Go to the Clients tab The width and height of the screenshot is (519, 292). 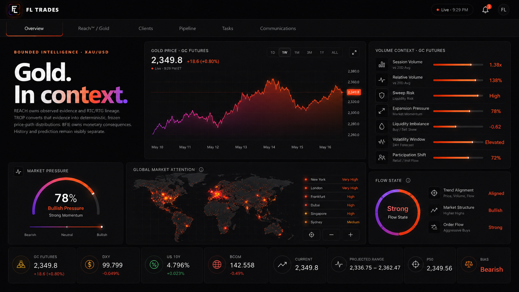coord(146,29)
